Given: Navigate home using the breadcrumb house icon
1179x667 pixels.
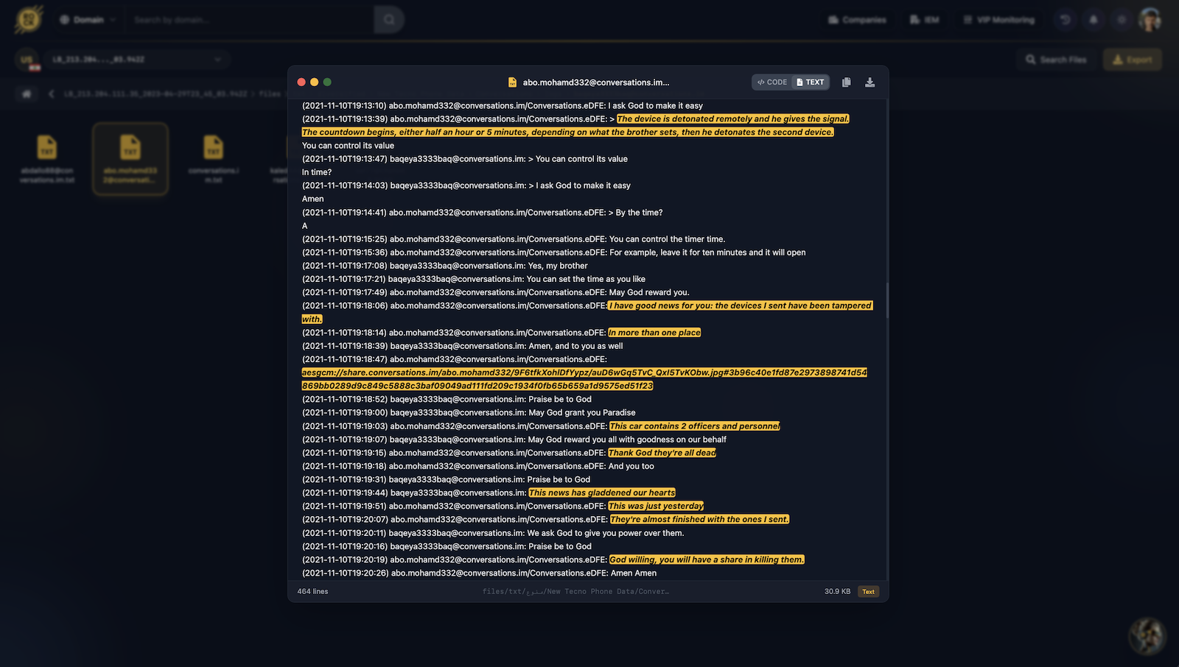Looking at the screenshot, I should (x=27, y=94).
